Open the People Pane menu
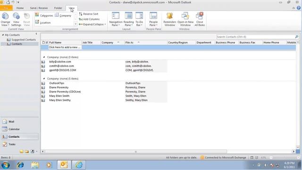Image resolution: width=302 pixels, height=170 pixels. [x=153, y=19]
